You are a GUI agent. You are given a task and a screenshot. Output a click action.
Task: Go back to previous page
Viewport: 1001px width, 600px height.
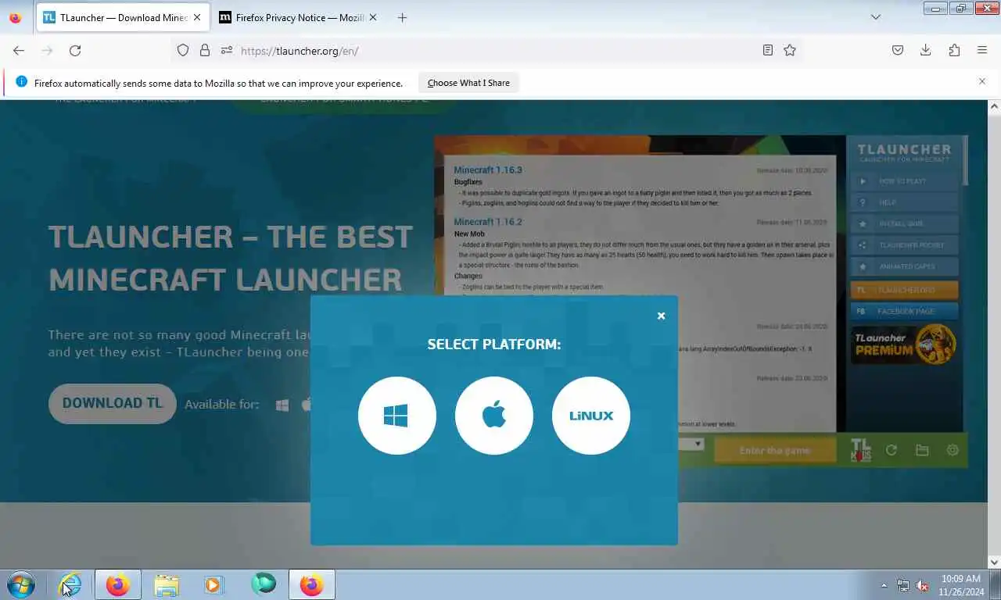click(x=19, y=50)
